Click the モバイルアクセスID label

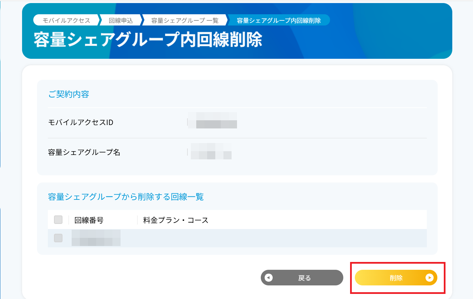pyautogui.click(x=81, y=122)
